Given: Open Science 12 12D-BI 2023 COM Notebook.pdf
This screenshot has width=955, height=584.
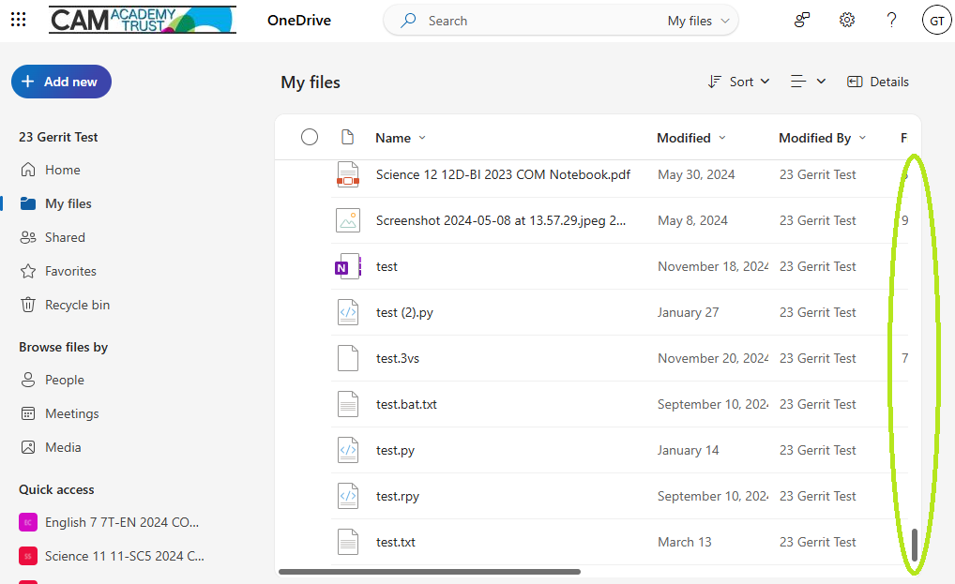Looking at the screenshot, I should (503, 174).
